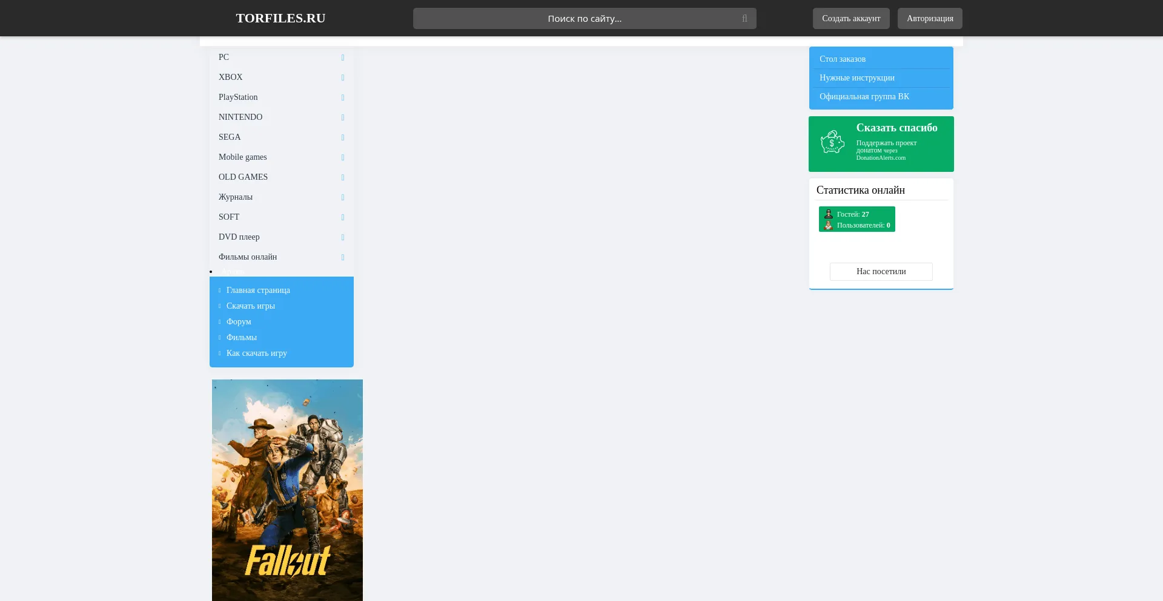Click the users icon beside Пользователей: 0
This screenshot has height=601, width=1163.
[x=829, y=225]
